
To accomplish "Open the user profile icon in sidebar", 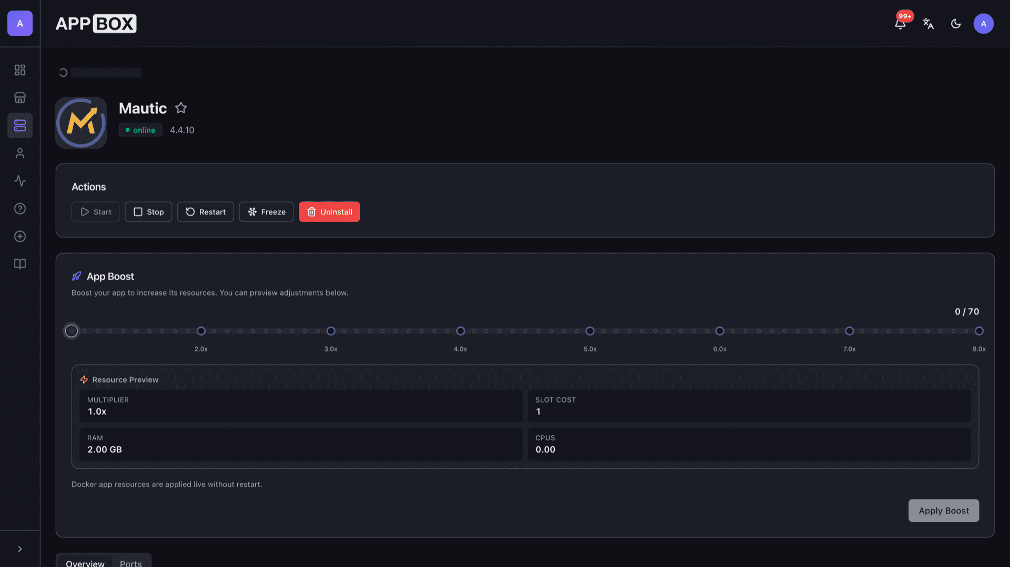I will pos(20,153).
